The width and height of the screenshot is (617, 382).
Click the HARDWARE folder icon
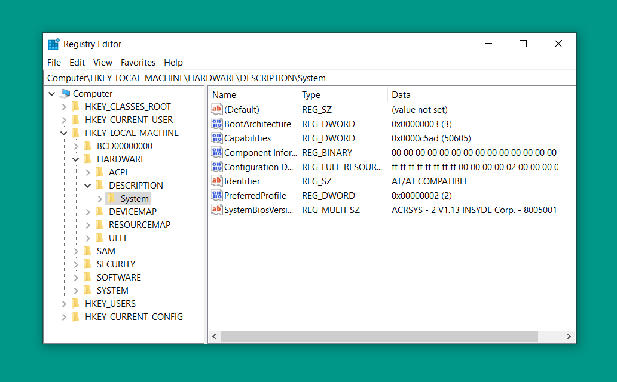(88, 159)
